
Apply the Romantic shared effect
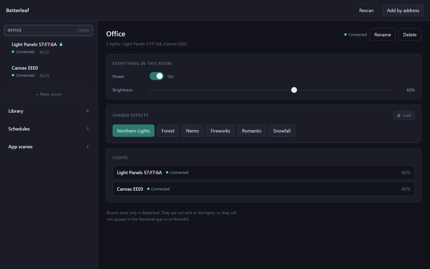(252, 131)
